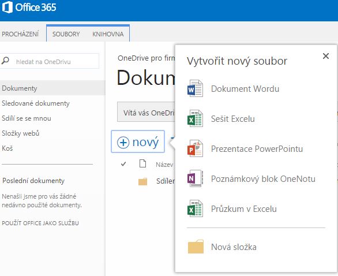Toggle the select-all checkmark in header
Viewport: 338px width, 276px height.
(x=123, y=164)
